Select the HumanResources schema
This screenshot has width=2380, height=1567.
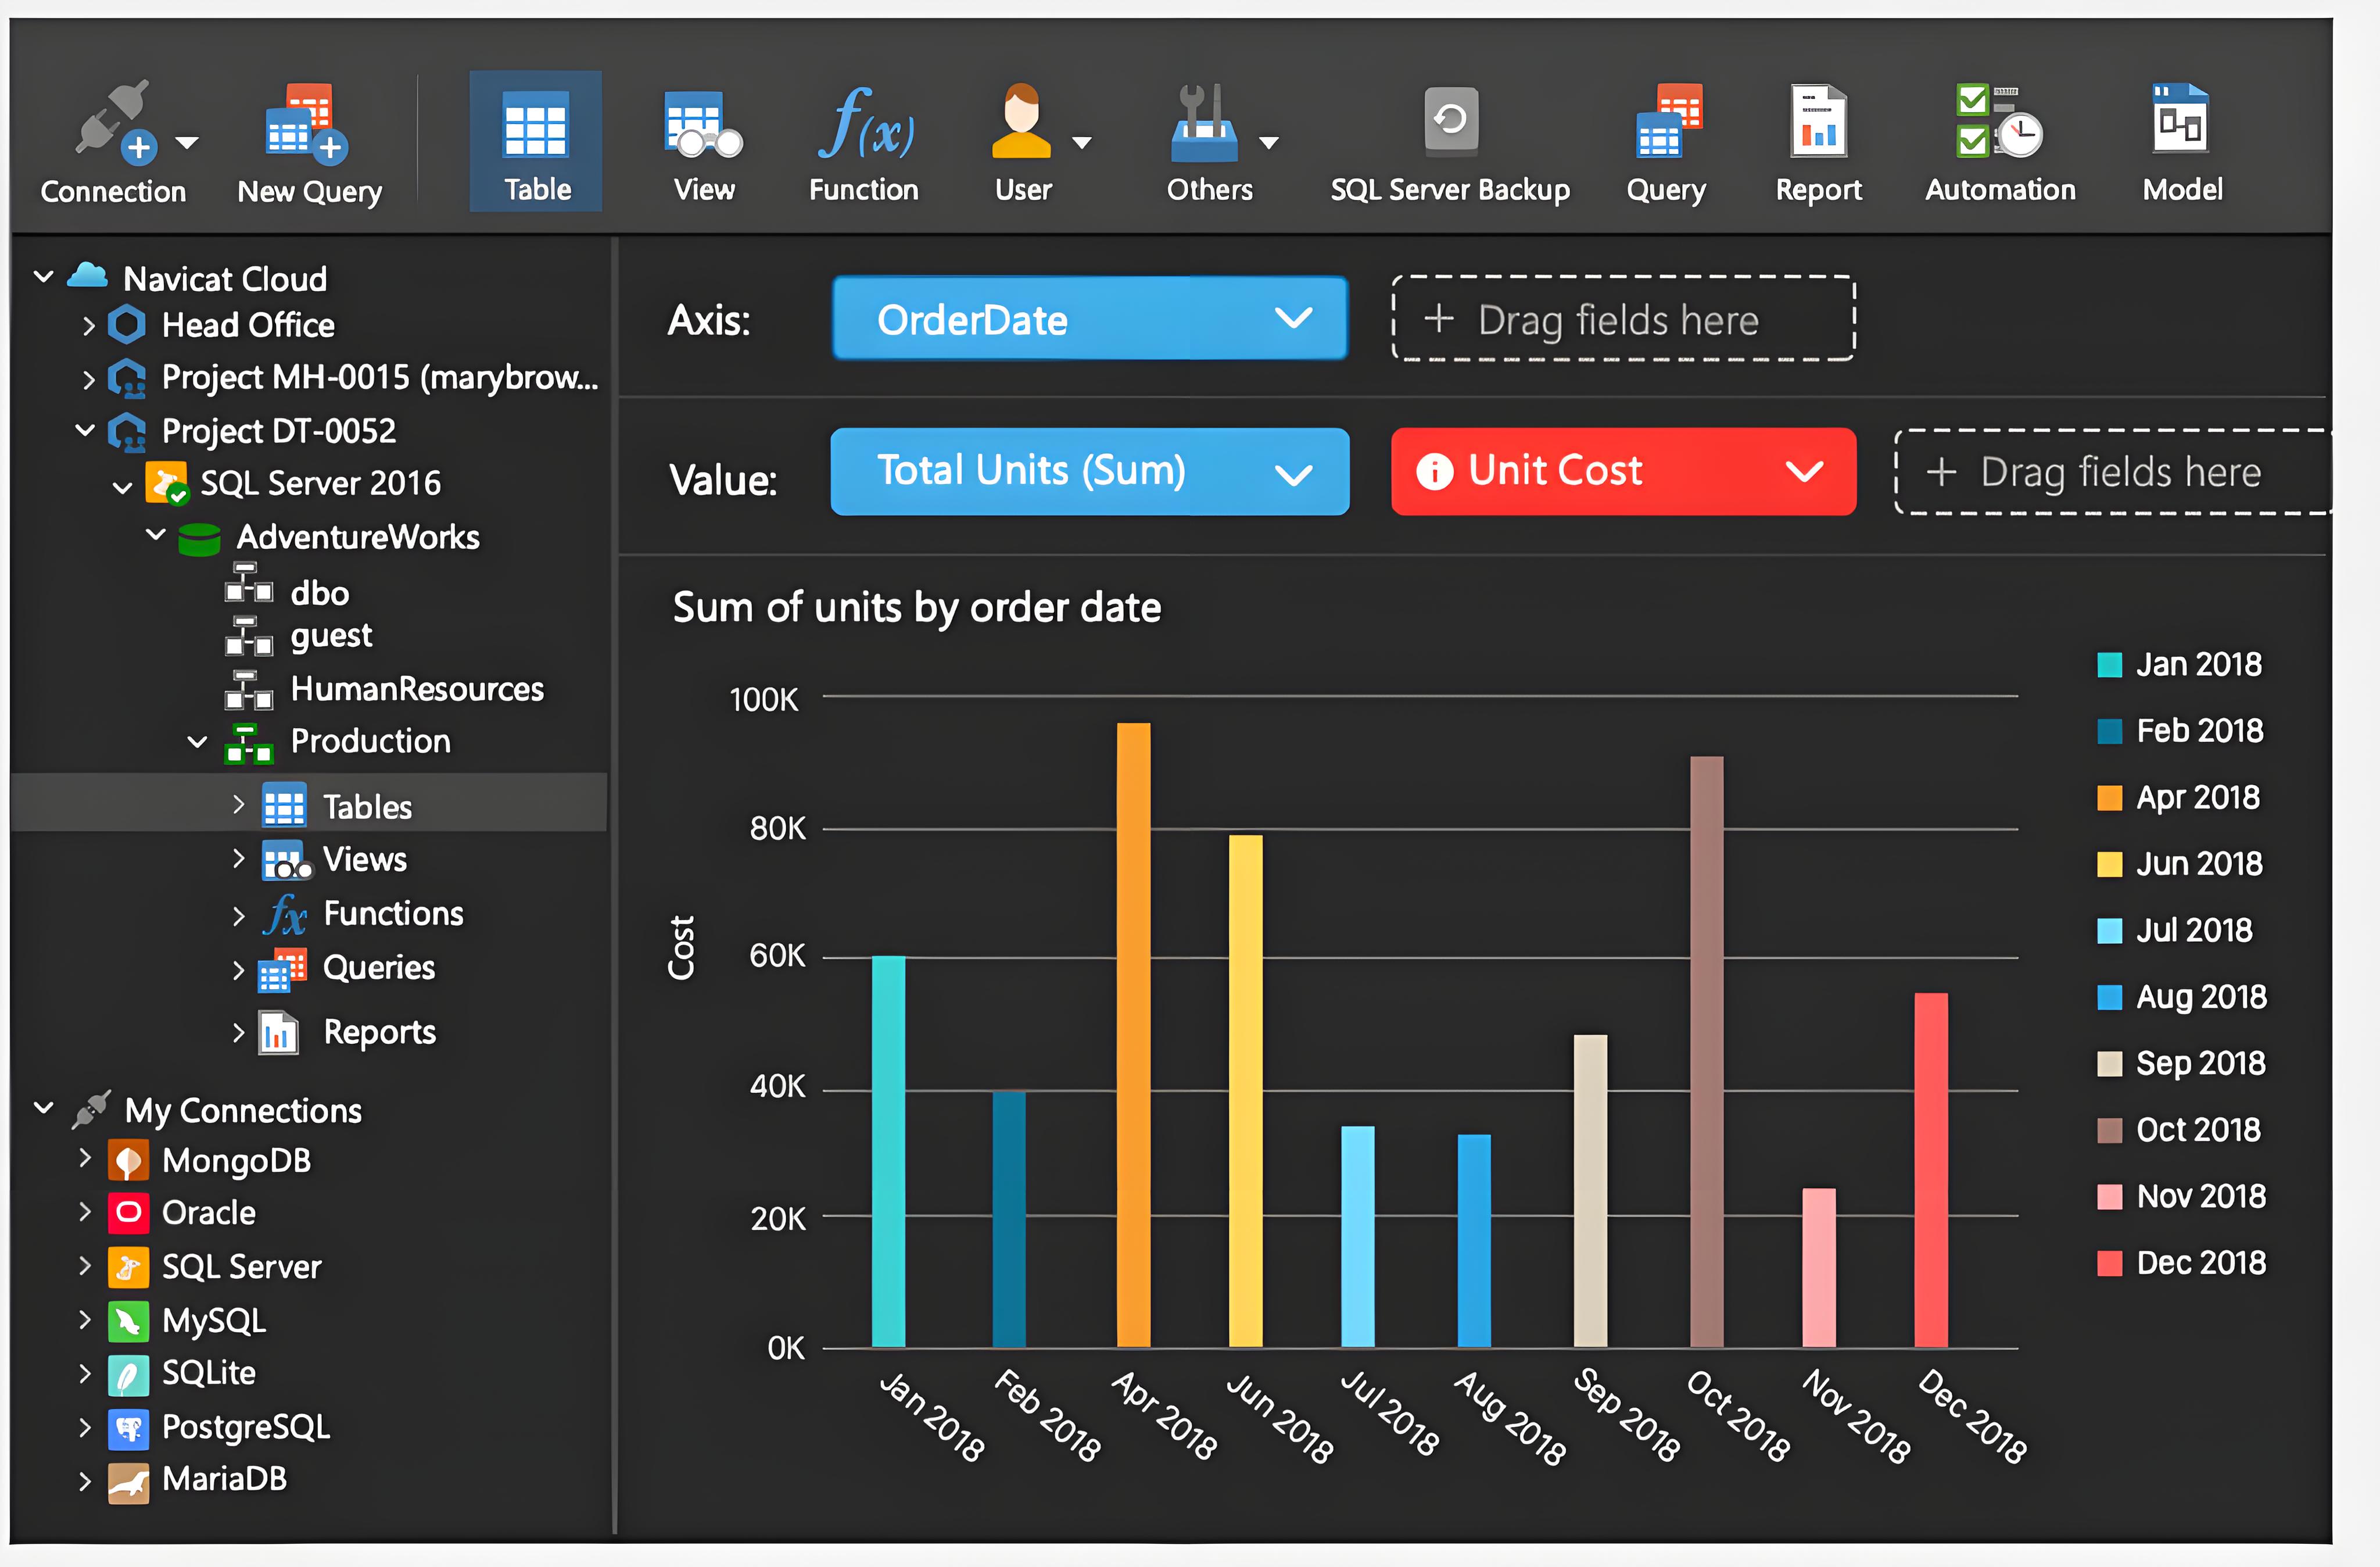point(417,689)
